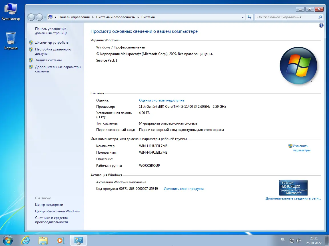329x246 pixels.
Task: Click shield icon beside Дополнительные параметры системы
Action: coord(31,67)
